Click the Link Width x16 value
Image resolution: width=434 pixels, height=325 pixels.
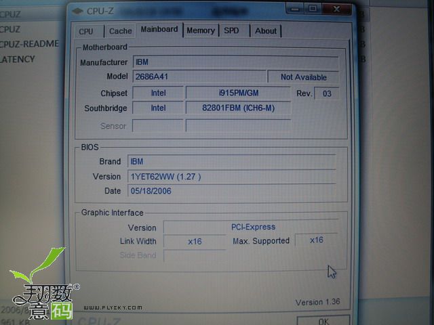(195, 241)
